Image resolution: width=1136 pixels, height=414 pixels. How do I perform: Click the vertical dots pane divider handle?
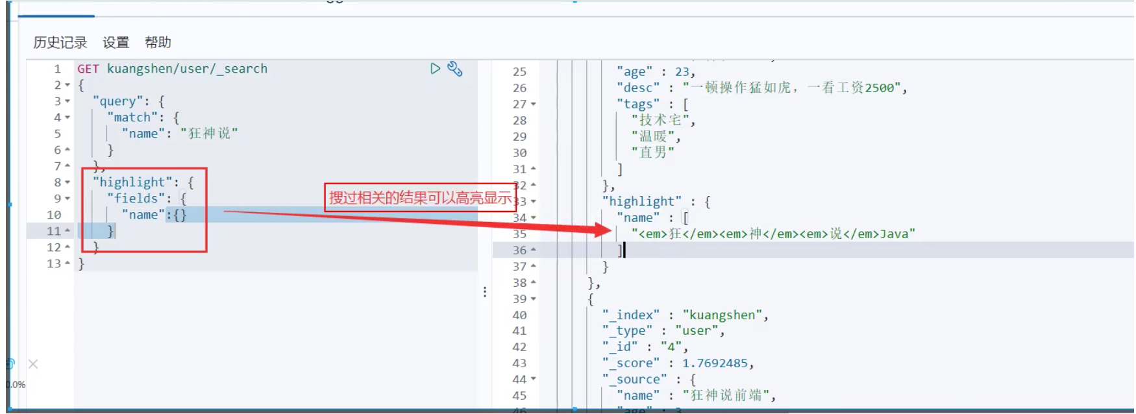point(484,291)
